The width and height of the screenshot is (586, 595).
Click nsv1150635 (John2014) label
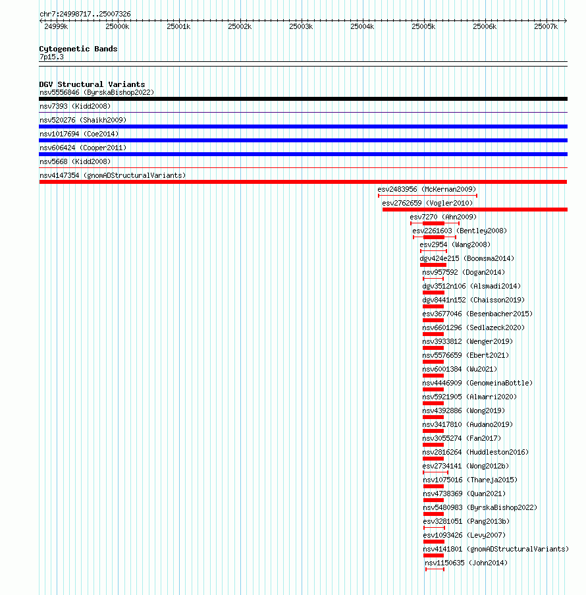click(x=466, y=563)
